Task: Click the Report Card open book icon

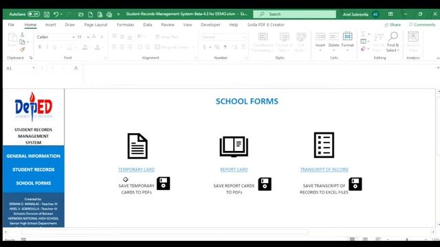Action: pos(234,146)
